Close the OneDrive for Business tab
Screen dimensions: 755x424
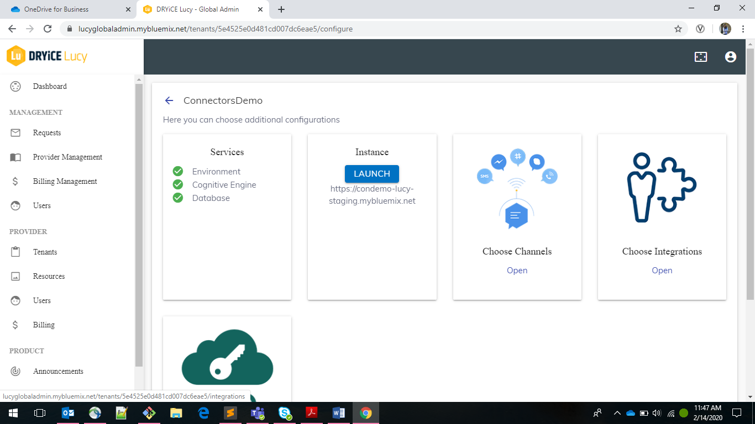point(128,9)
